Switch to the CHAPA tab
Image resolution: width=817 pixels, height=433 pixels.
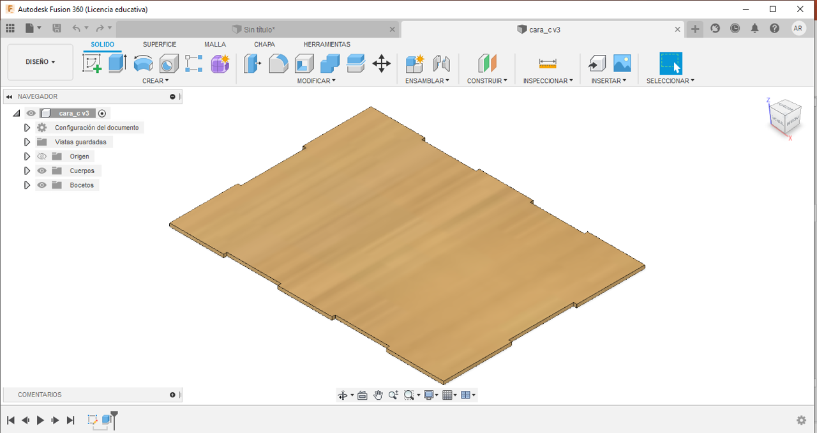264,45
